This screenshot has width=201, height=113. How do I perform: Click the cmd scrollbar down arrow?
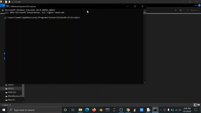144,83
